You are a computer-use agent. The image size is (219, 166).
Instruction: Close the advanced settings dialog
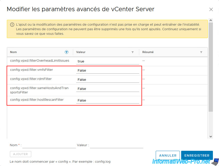tap(211, 9)
